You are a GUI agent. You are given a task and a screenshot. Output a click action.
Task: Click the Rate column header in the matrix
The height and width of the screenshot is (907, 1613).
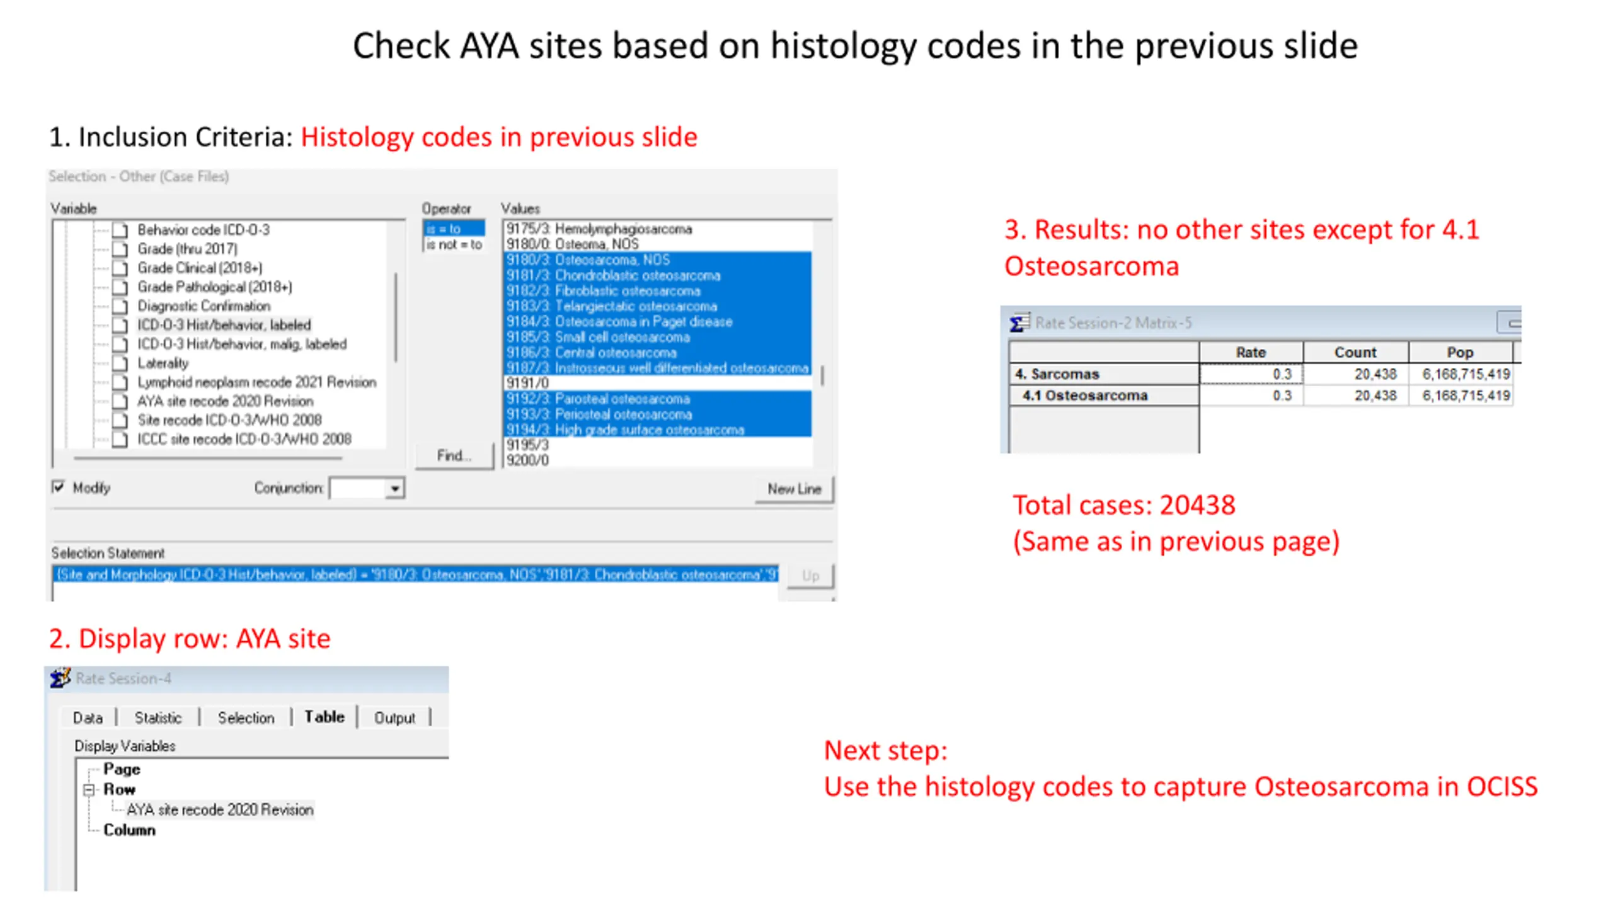[x=1251, y=352]
